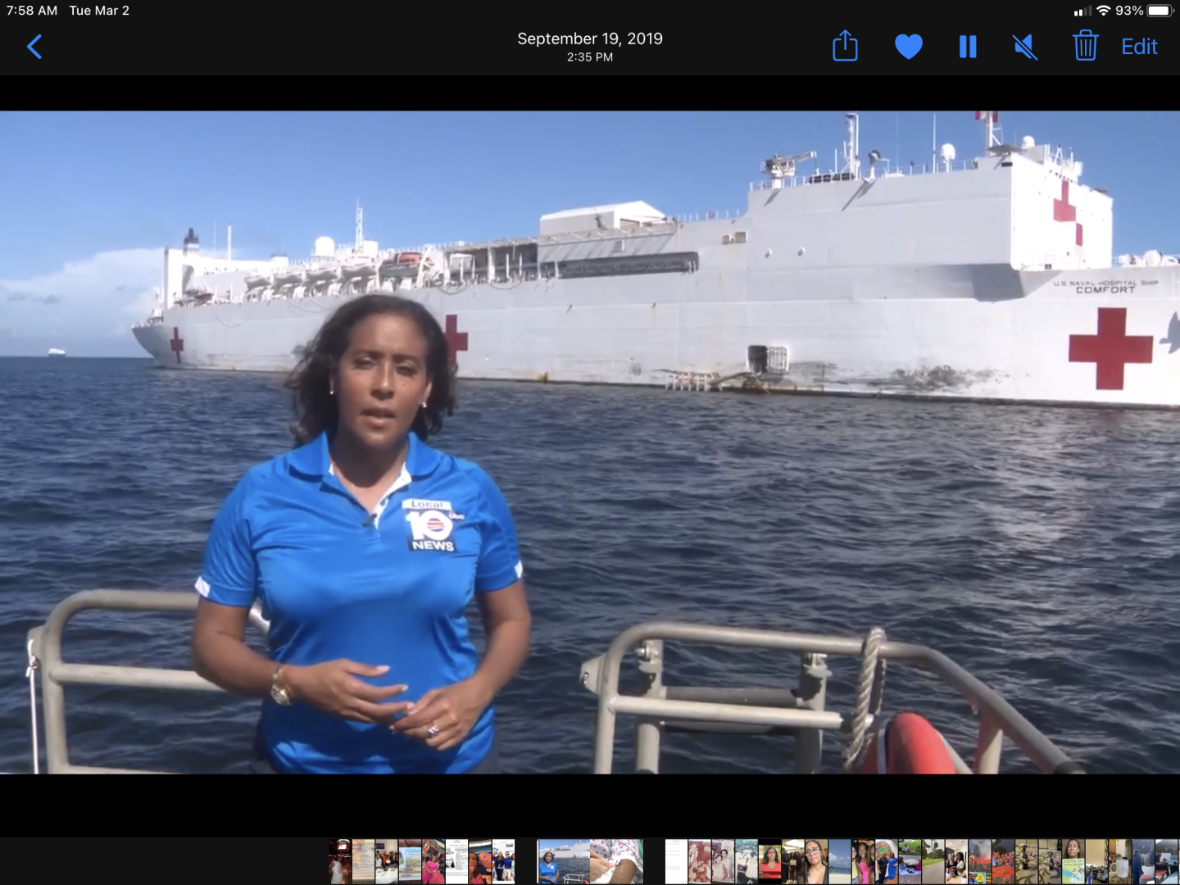Screen dimensions: 1180x885
Task: Unfavorite the video with the heart icon
Action: pyautogui.click(x=908, y=47)
